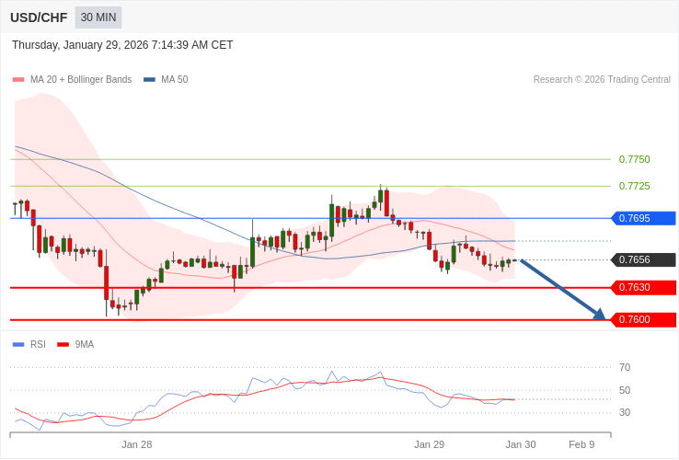
Task: Click the chart timestamp Thursday, January 29, 2026
Action: [x=122, y=45]
